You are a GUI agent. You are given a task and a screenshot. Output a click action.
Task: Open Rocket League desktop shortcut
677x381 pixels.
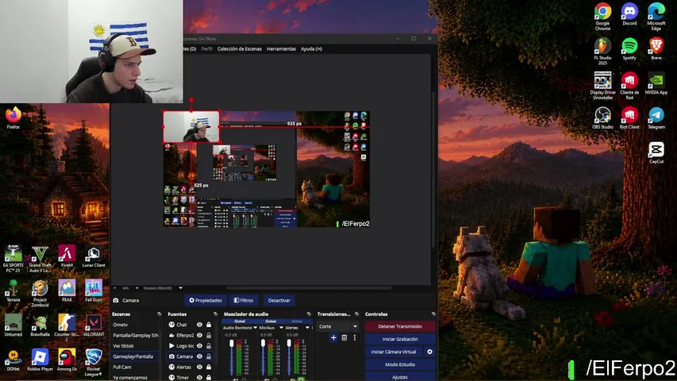(x=94, y=363)
